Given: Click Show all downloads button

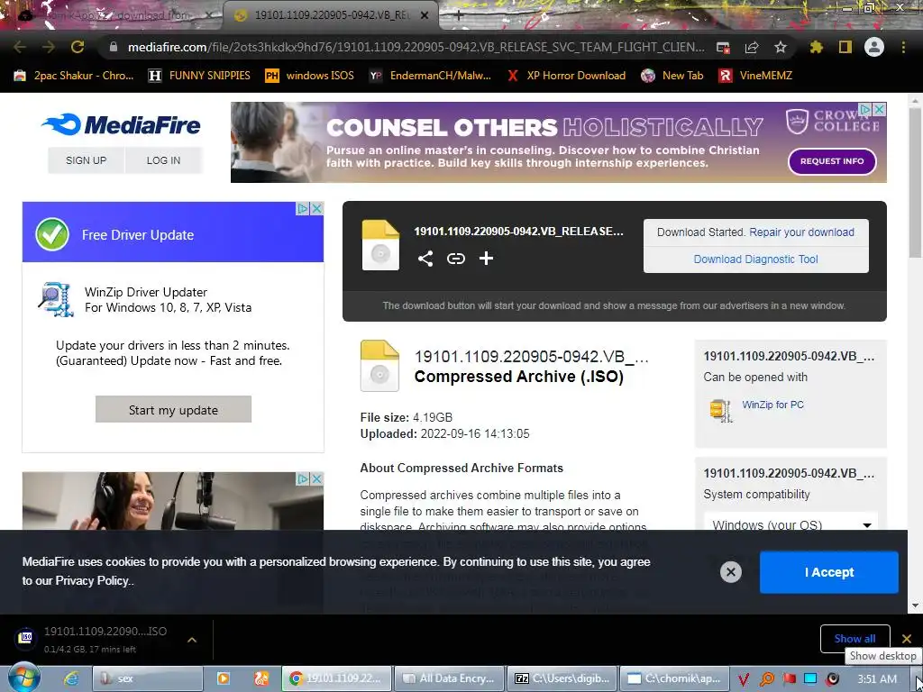Looking at the screenshot, I should tap(854, 639).
